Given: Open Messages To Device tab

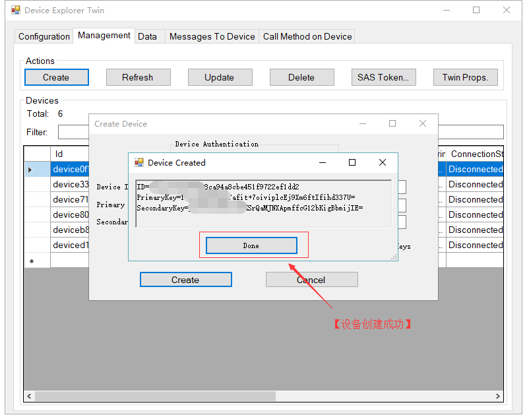Looking at the screenshot, I should [212, 36].
